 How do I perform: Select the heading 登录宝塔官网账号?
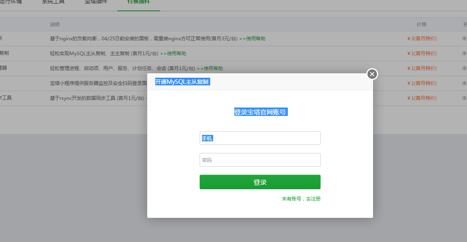click(261, 112)
